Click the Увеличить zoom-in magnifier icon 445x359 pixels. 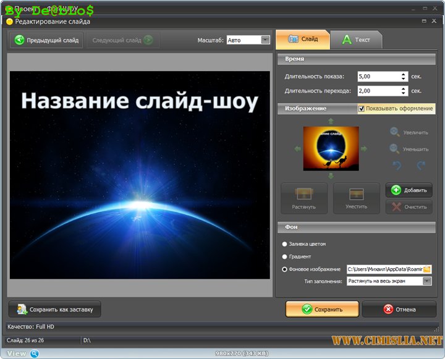[x=394, y=132]
